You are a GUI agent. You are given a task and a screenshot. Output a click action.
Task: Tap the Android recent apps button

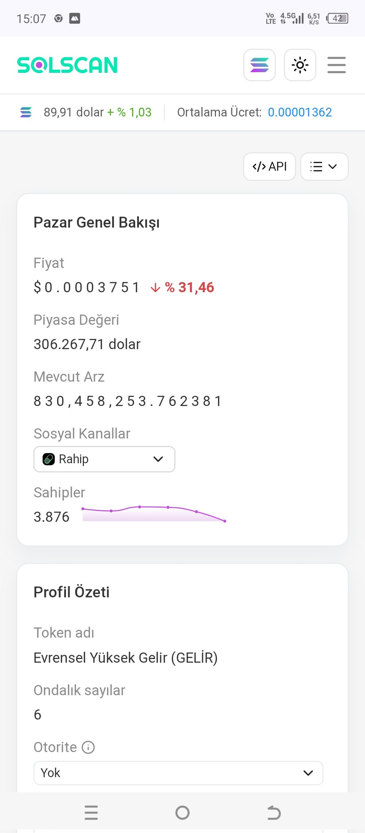click(x=91, y=813)
